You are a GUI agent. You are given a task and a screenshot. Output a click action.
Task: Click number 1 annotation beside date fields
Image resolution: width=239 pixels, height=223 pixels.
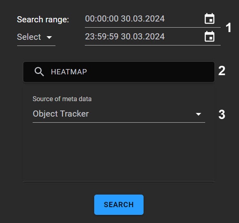pos(228,28)
